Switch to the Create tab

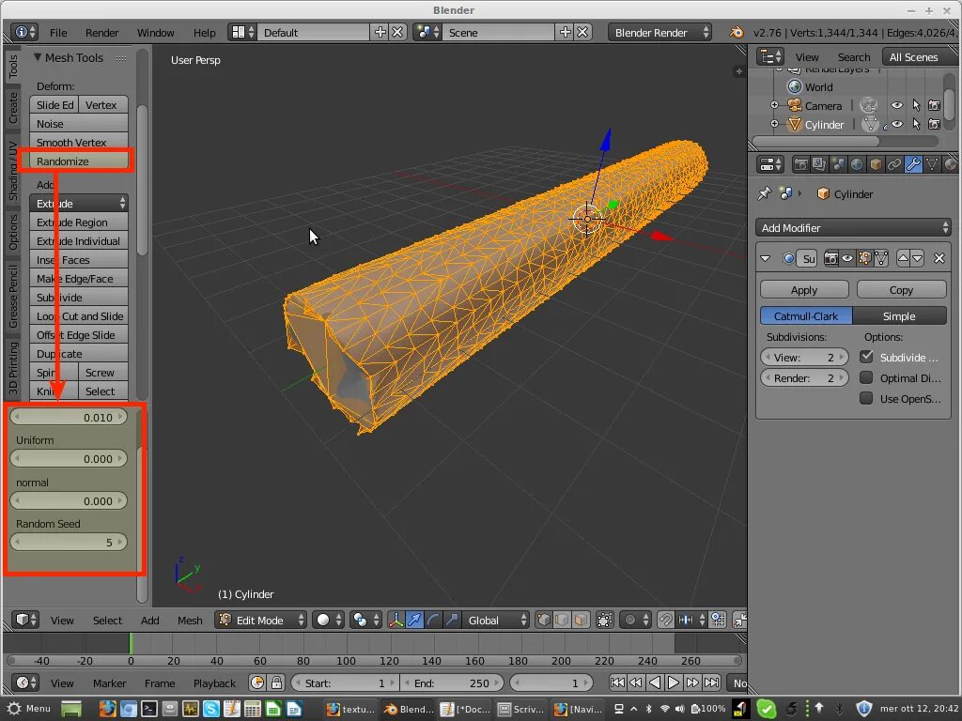coord(13,107)
